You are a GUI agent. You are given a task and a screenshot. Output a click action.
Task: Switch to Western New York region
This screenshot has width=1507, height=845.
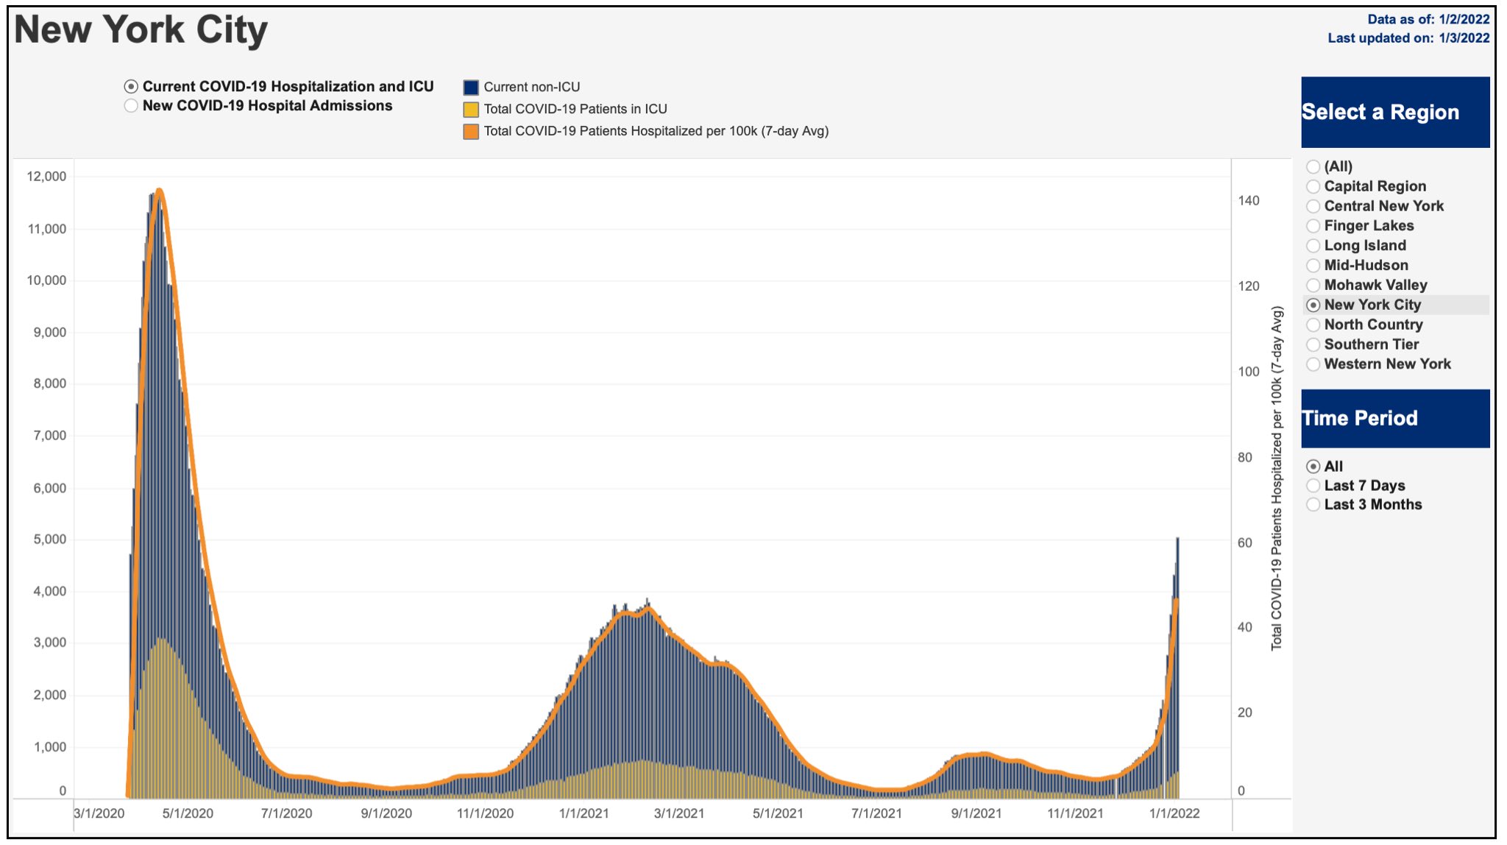1313,364
